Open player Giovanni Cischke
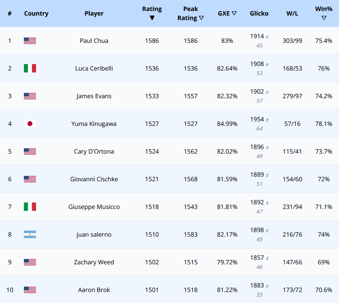The image size is (339, 303). pyautogui.click(x=94, y=179)
